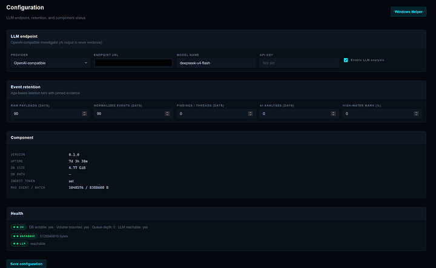Toggle the Enable LLM analysis checkbox
This screenshot has height=268, width=436.
[x=346, y=60]
